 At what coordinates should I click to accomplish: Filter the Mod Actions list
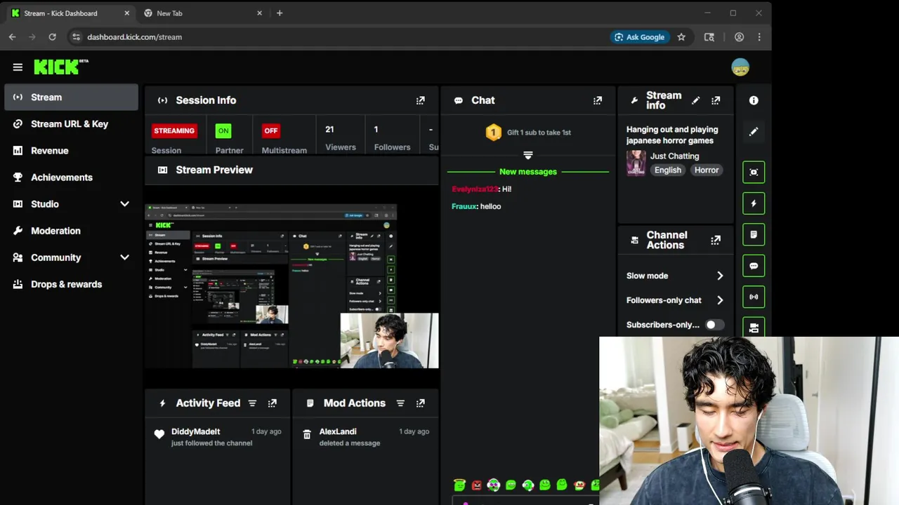400,403
